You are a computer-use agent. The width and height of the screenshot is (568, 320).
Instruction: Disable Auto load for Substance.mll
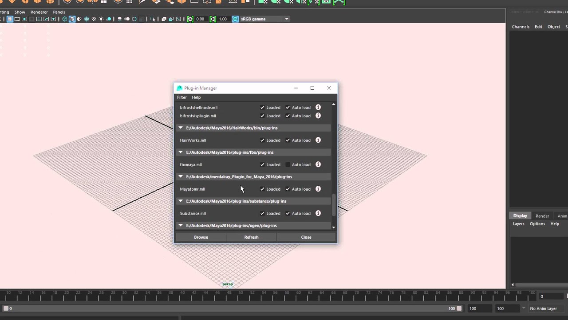tap(288, 213)
